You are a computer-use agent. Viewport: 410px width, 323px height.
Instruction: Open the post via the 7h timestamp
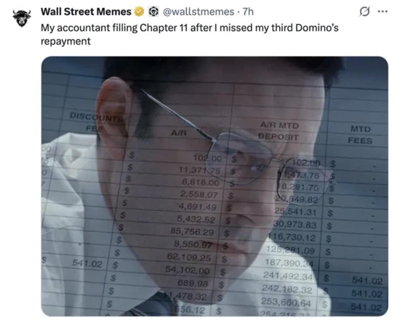(248, 12)
